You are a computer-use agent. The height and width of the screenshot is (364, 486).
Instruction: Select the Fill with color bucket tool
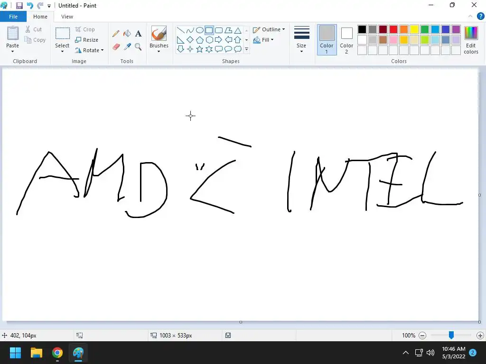coord(127,34)
